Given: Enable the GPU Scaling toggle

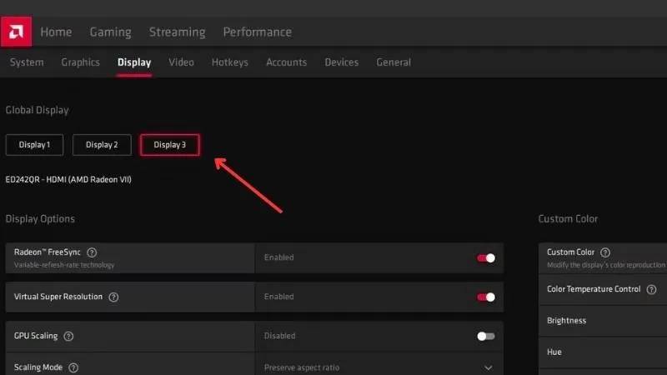Looking at the screenshot, I should click(485, 336).
